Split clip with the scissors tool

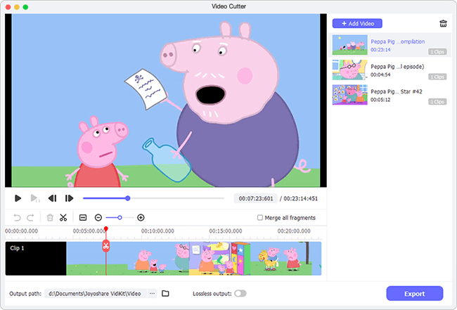[63, 218]
